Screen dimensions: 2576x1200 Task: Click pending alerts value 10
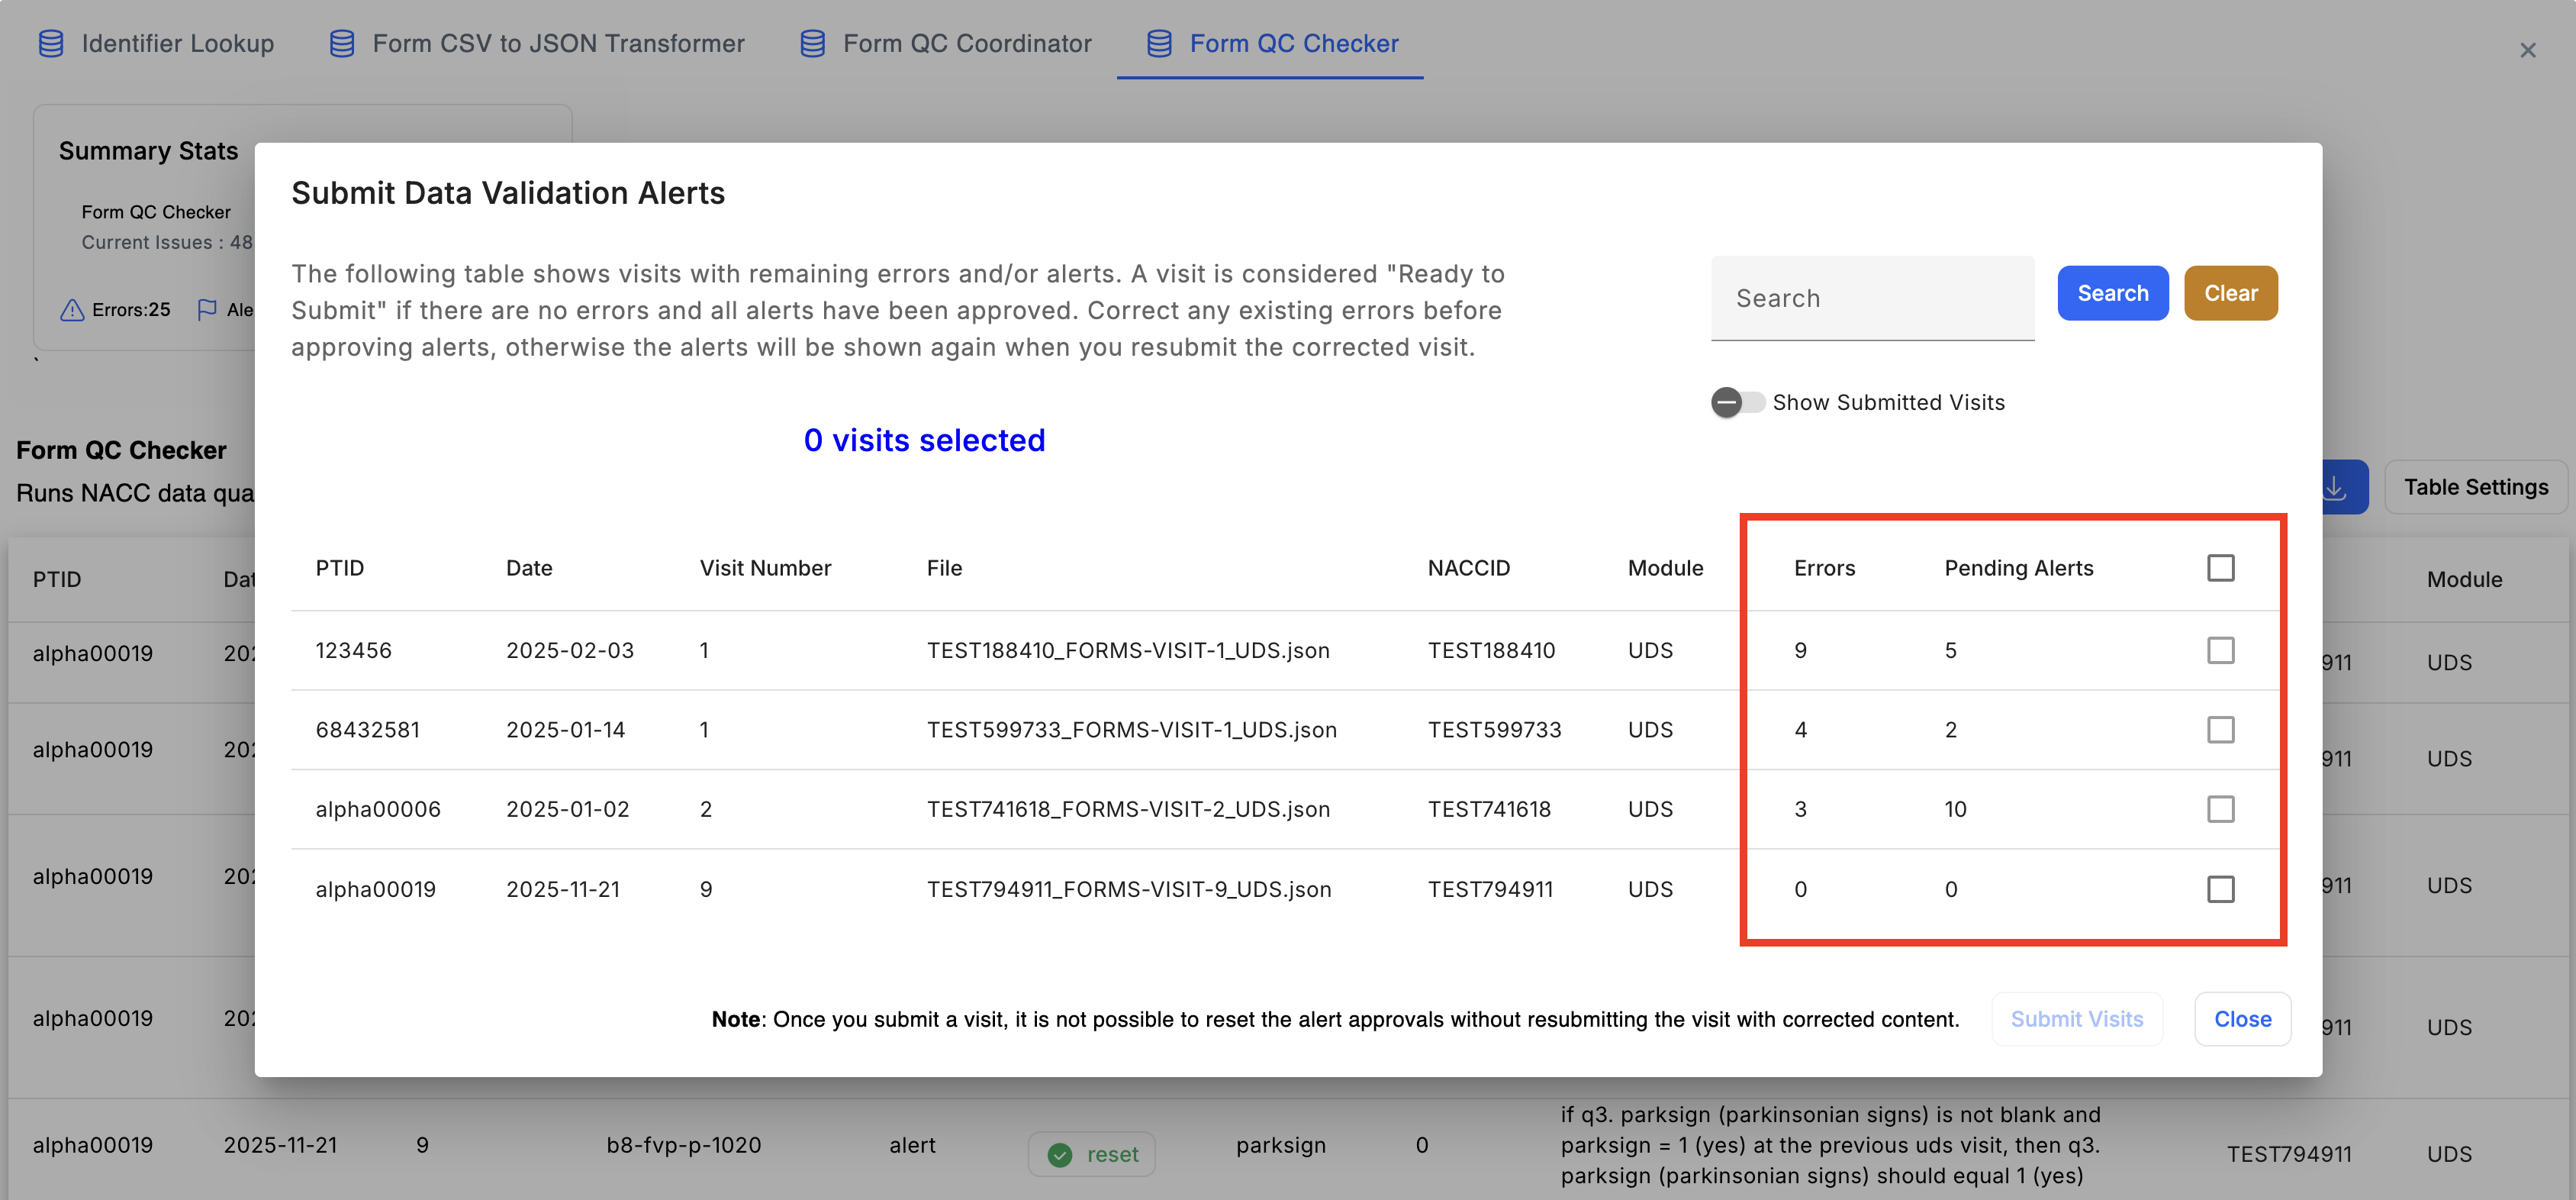point(1955,808)
